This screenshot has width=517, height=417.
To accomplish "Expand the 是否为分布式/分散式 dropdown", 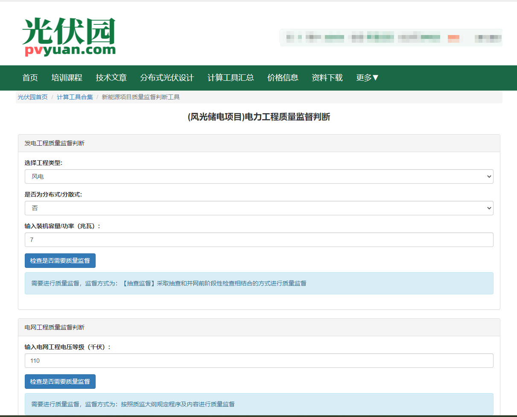I will (x=259, y=208).
